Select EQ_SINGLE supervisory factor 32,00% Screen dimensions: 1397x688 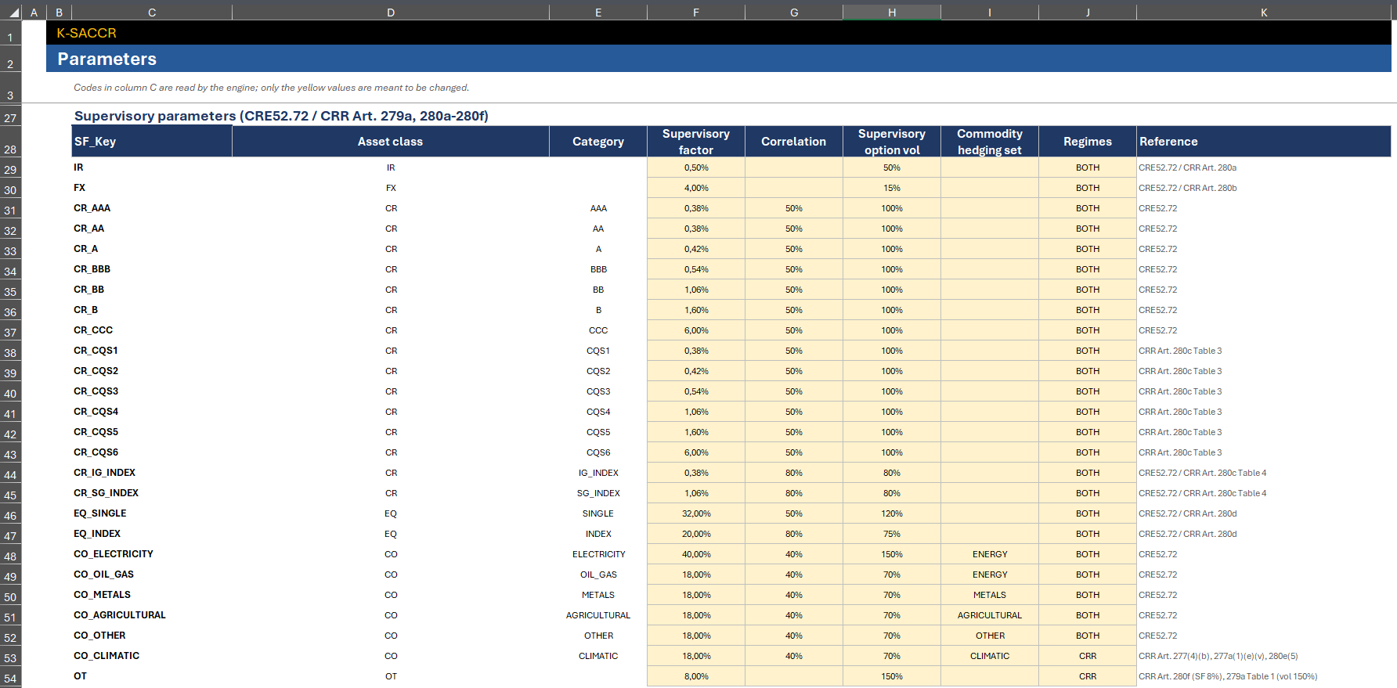click(x=696, y=513)
